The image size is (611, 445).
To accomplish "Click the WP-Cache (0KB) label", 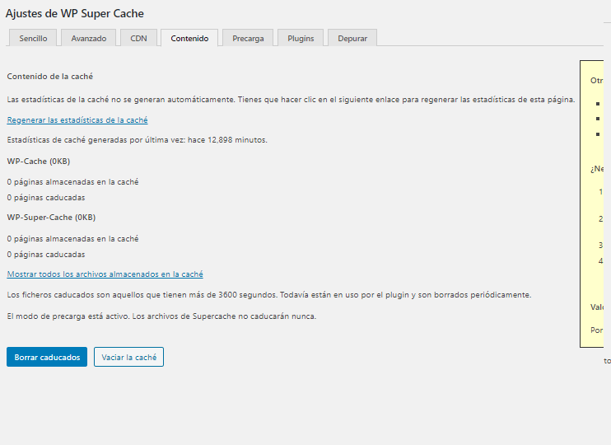I will [x=39, y=161].
